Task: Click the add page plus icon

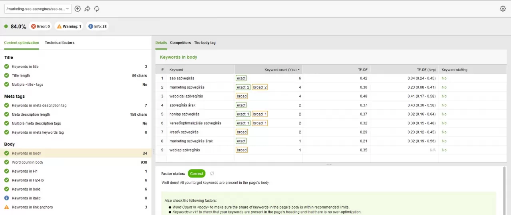Action: point(78,9)
